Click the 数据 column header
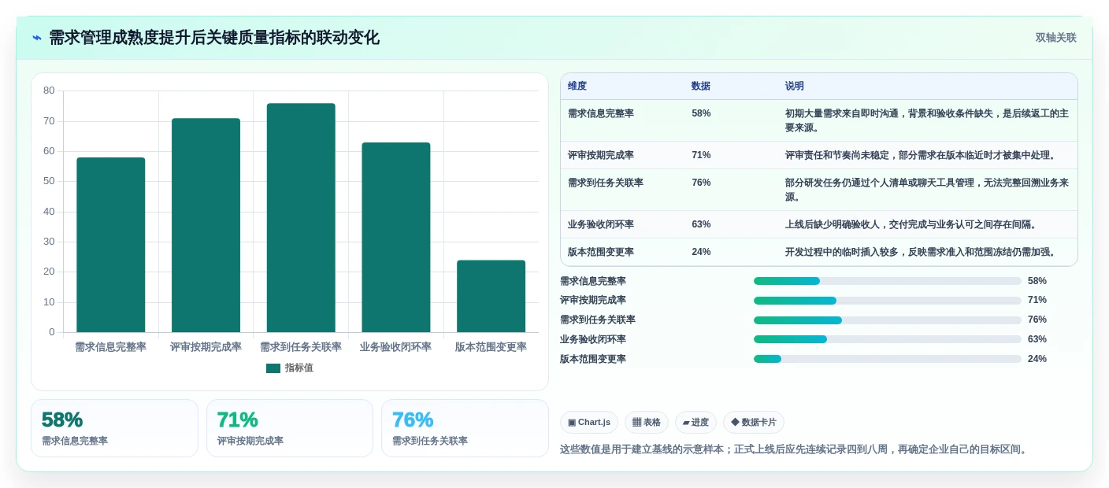This screenshot has height=488, width=1109. coord(701,87)
